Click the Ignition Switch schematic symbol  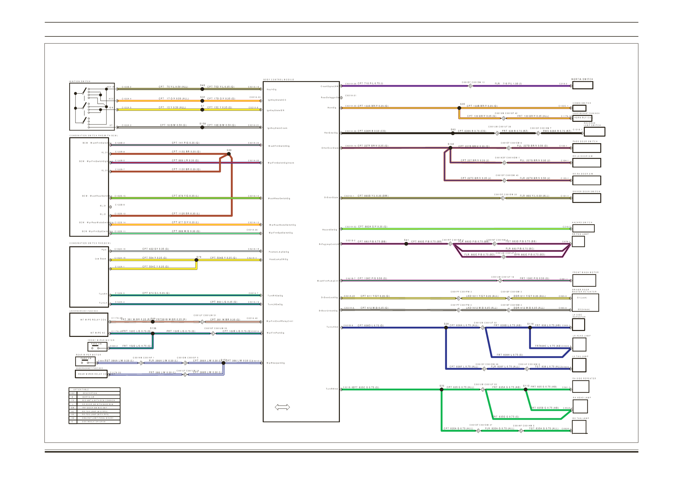92,107
